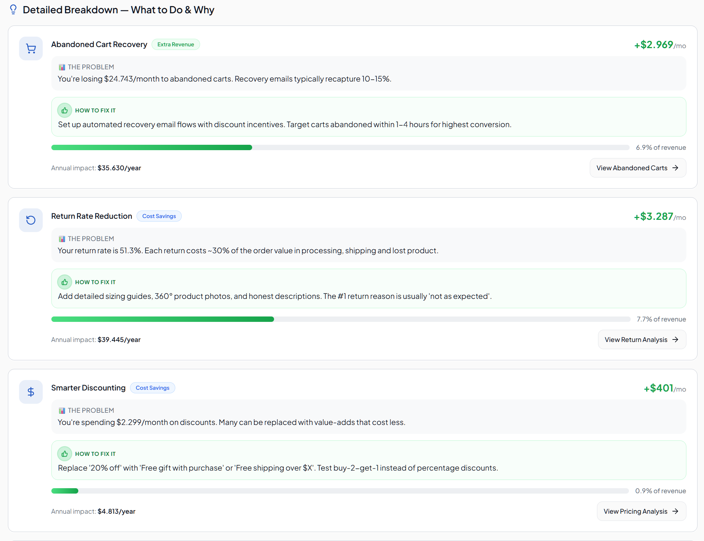Click the annual impact $4.813/year value
704x541 pixels.
coord(116,512)
